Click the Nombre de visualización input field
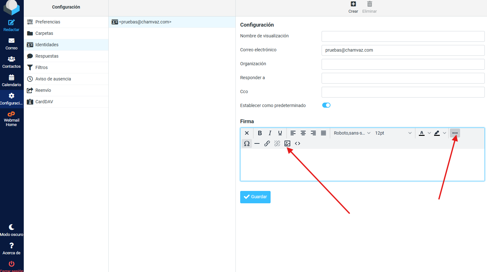The width and height of the screenshot is (487, 272). (403, 36)
